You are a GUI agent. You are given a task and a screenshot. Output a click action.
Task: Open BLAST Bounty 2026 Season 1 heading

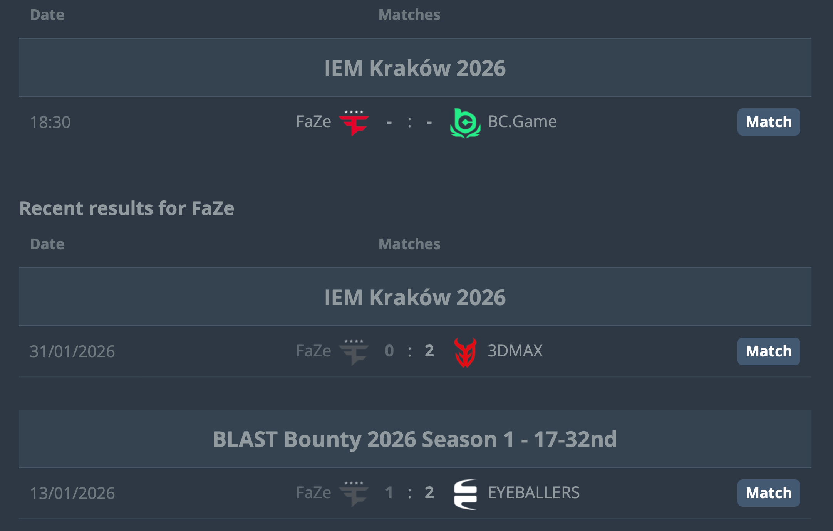tap(415, 439)
